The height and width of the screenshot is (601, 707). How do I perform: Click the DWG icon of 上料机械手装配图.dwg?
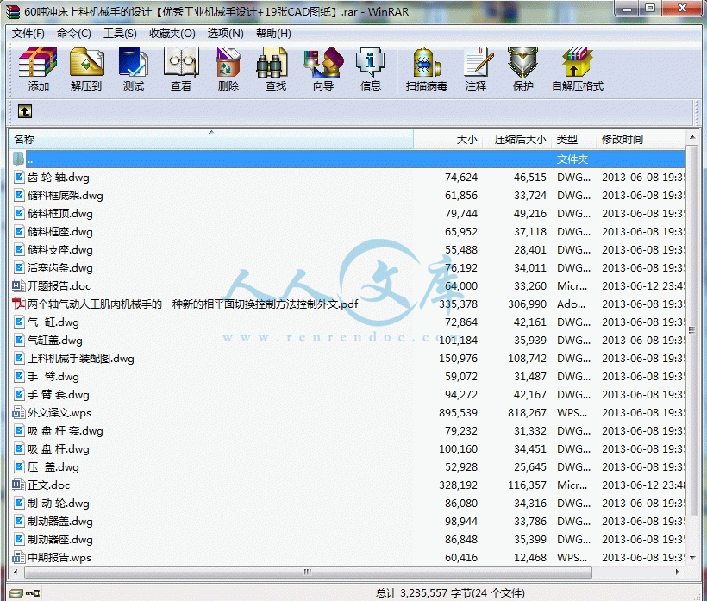18,359
